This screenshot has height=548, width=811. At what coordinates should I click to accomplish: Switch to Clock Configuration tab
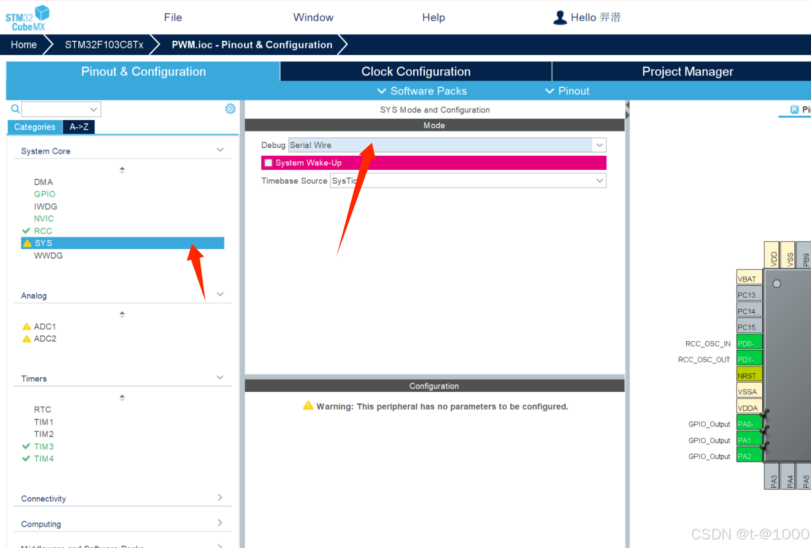(x=416, y=71)
